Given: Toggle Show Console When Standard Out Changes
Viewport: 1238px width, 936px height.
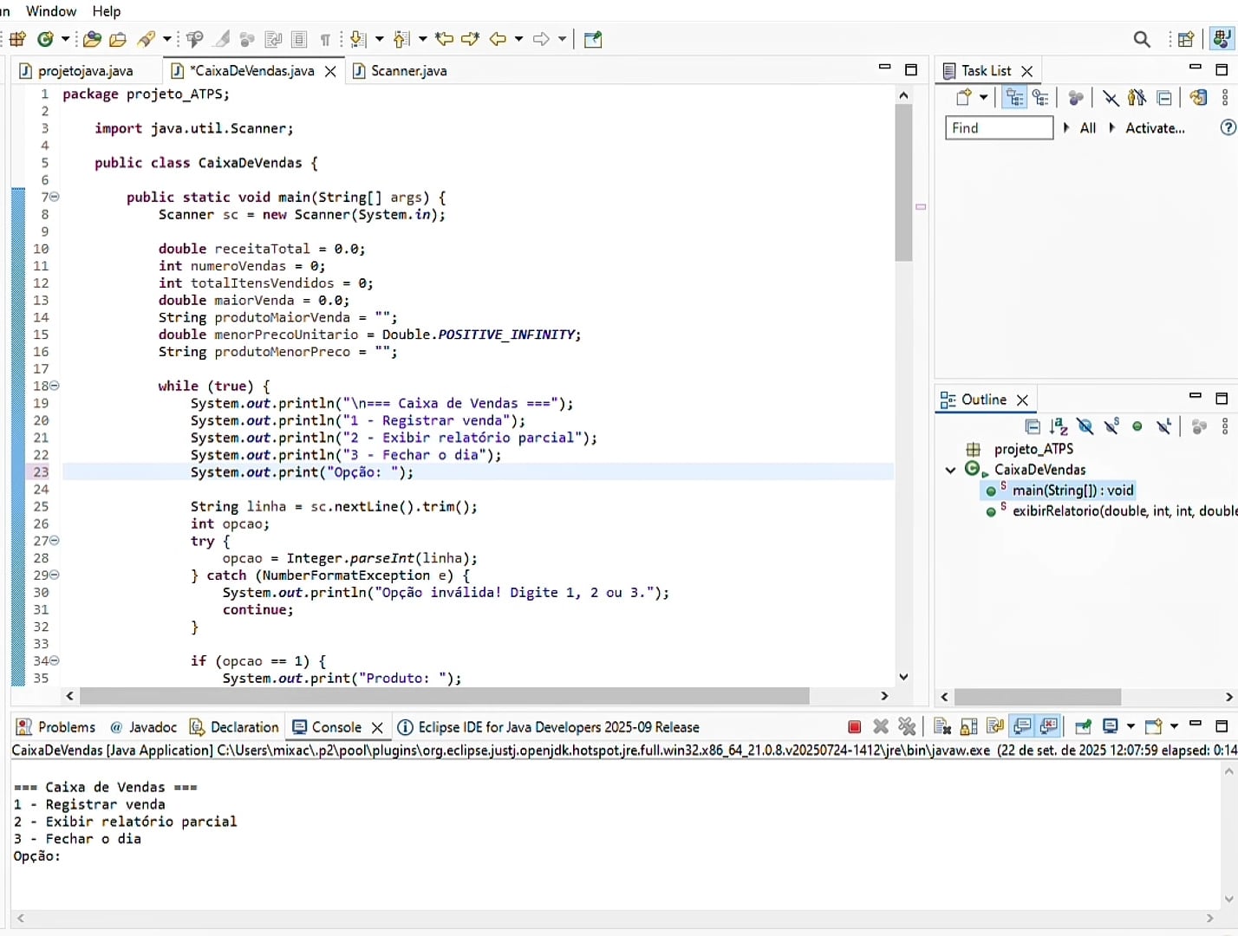Looking at the screenshot, I should 1023,727.
